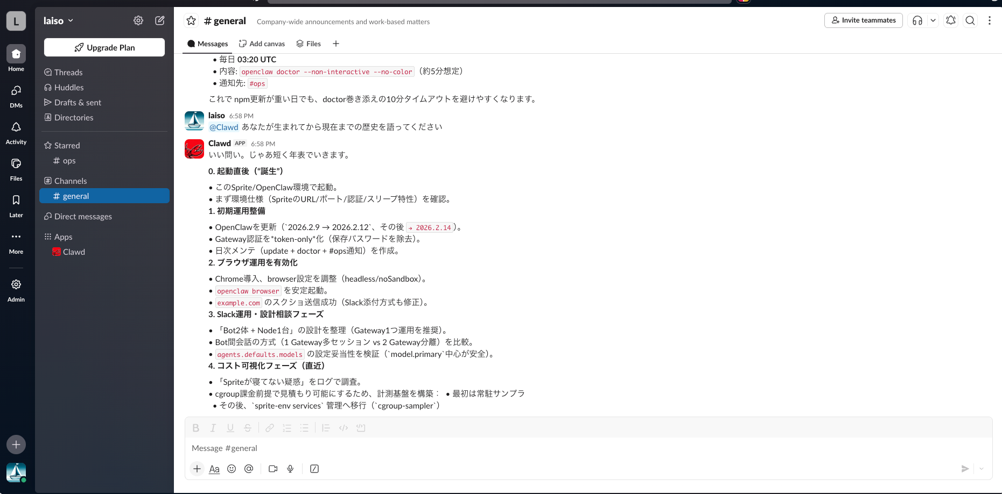Image resolution: width=1002 pixels, height=494 pixels.
Task: Record a video clip
Action: pyautogui.click(x=273, y=469)
